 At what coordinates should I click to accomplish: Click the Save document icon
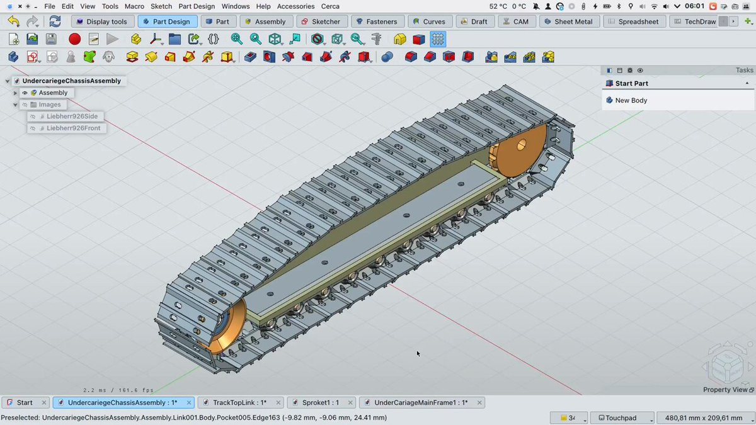[51, 39]
